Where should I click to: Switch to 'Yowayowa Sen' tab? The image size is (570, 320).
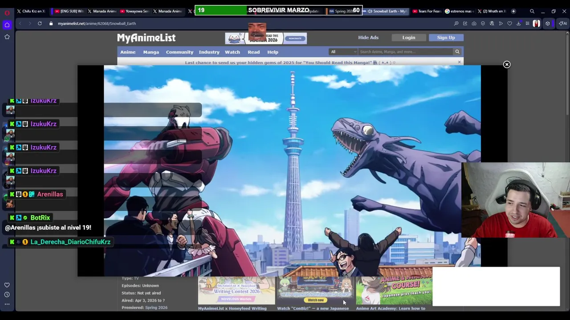coord(134,11)
